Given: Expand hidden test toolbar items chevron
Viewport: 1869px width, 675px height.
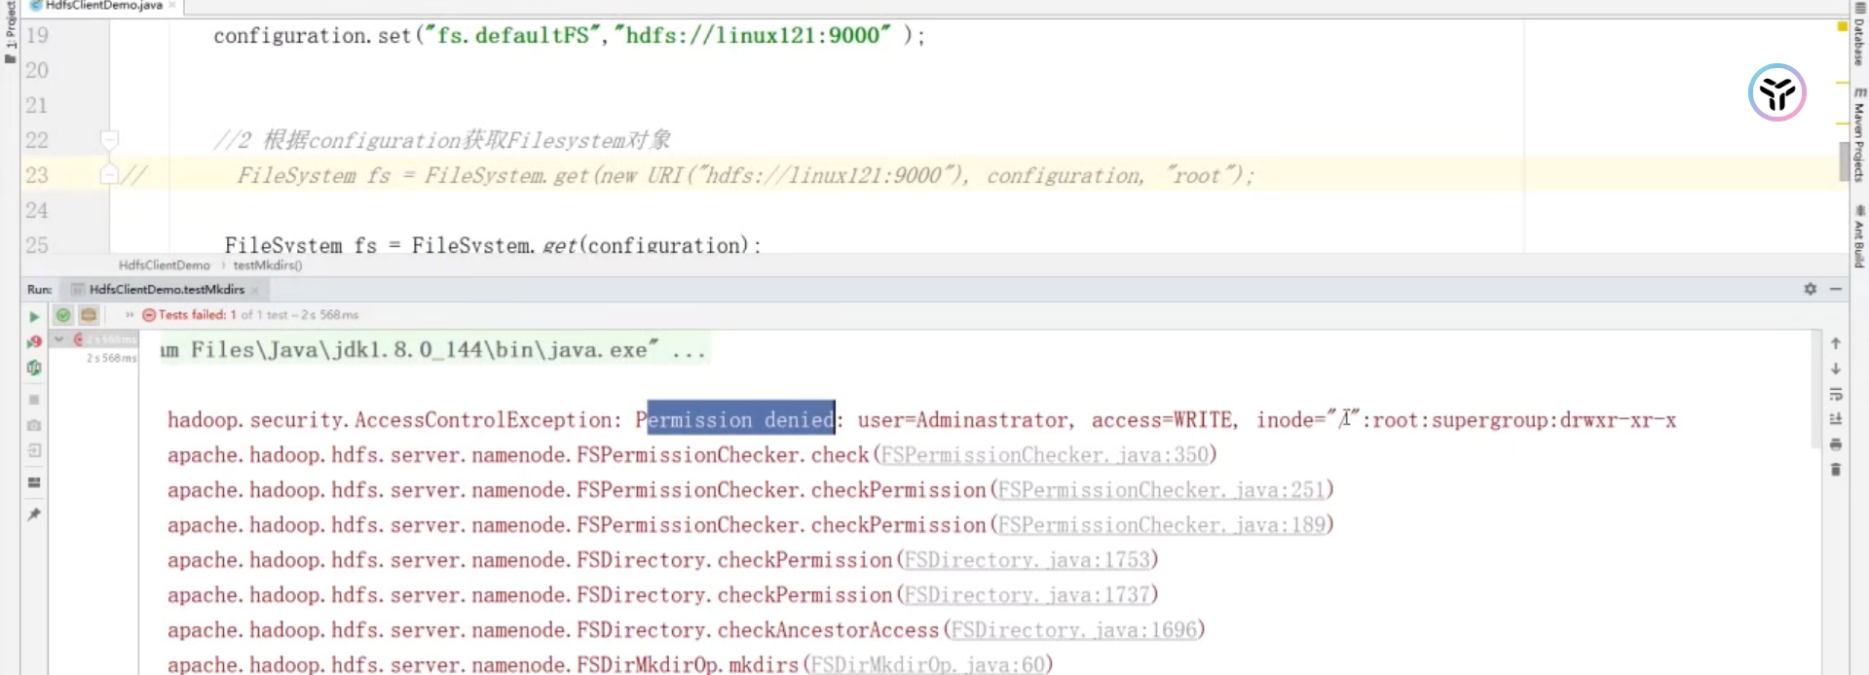Looking at the screenshot, I should tap(129, 315).
